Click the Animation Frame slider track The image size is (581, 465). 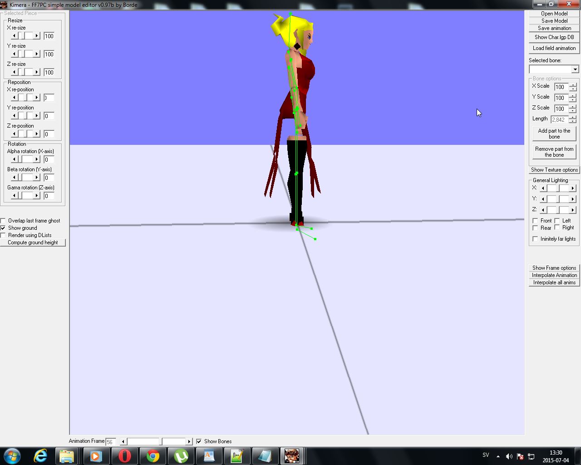[x=156, y=441]
